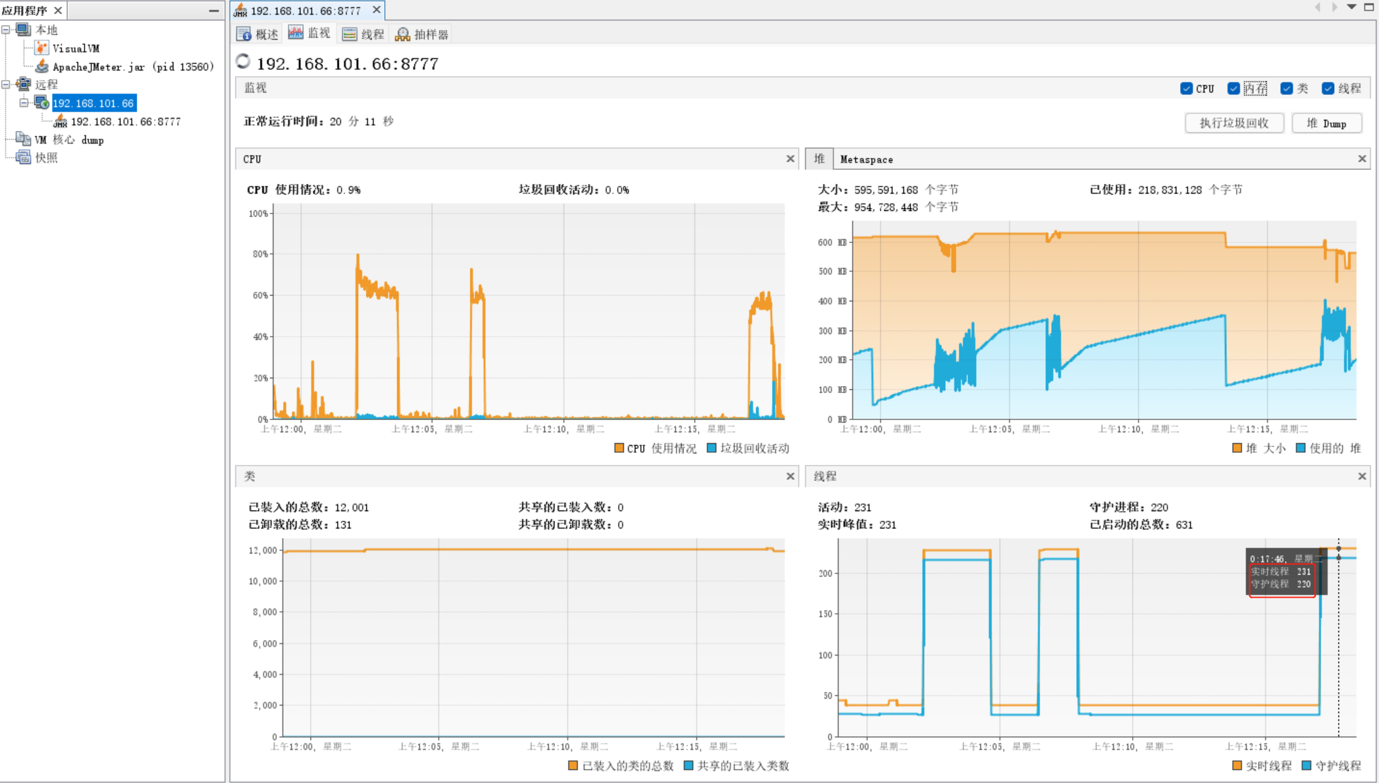This screenshot has height=783, width=1379.
Task: Uncheck the CPU checkbox
Action: click(1186, 88)
